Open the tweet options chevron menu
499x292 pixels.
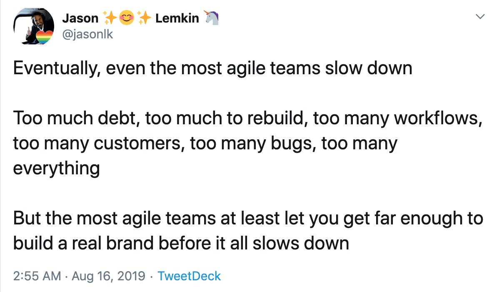click(480, 17)
